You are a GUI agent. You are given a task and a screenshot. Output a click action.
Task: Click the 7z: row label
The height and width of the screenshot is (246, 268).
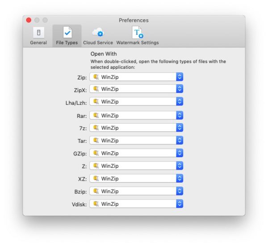83,128
